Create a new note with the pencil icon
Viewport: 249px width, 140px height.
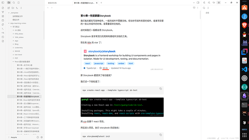click(x=9, y=8)
